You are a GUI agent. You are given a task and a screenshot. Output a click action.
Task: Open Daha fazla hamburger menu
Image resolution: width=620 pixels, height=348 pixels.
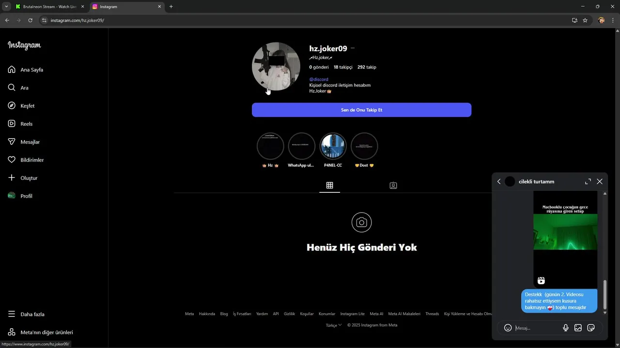click(12, 314)
